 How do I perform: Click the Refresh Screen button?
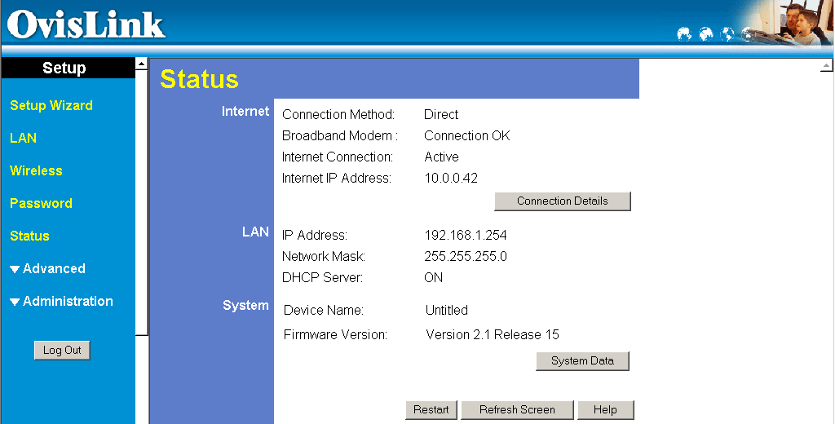point(517,410)
